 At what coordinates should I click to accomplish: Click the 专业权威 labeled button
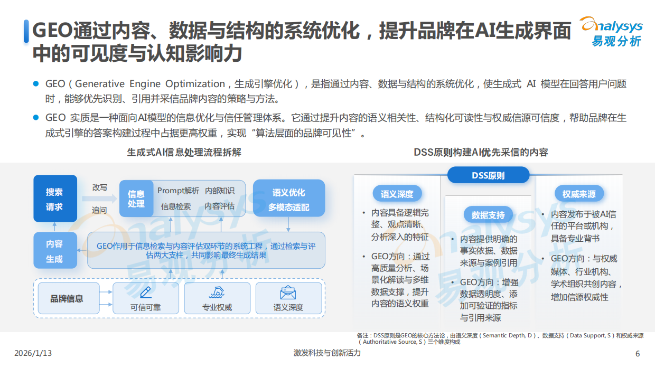click(217, 306)
